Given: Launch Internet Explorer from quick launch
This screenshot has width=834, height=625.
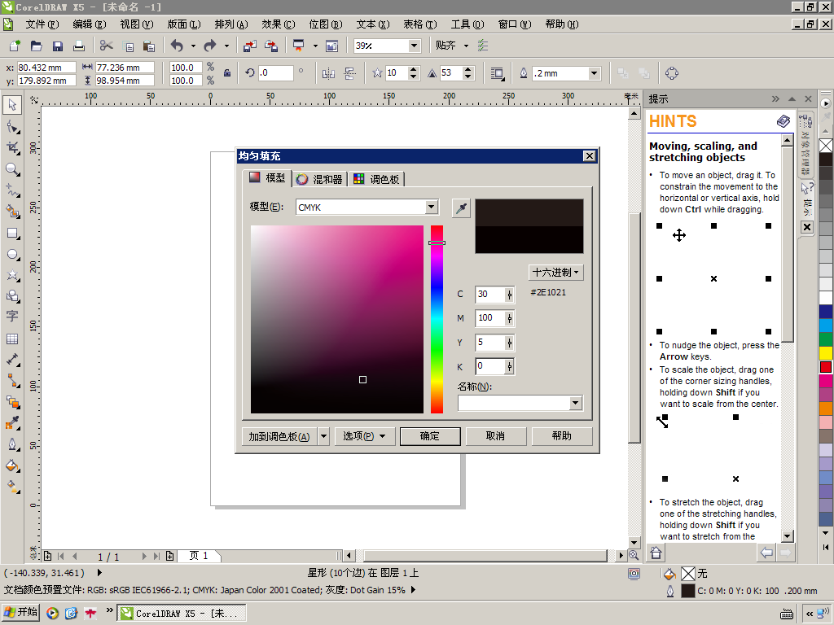Looking at the screenshot, I should click(x=71, y=614).
